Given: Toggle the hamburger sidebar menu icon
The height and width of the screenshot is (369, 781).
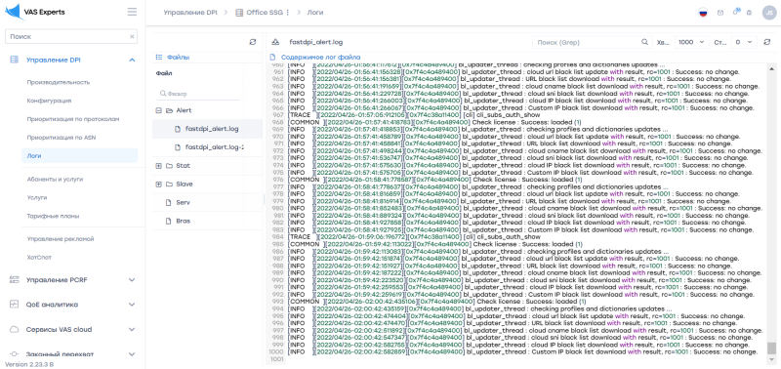Looking at the screenshot, I should coord(132,12).
